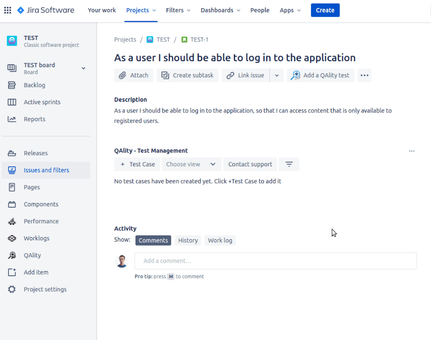View Reports from the sidebar
The image size is (431, 340).
click(35, 119)
